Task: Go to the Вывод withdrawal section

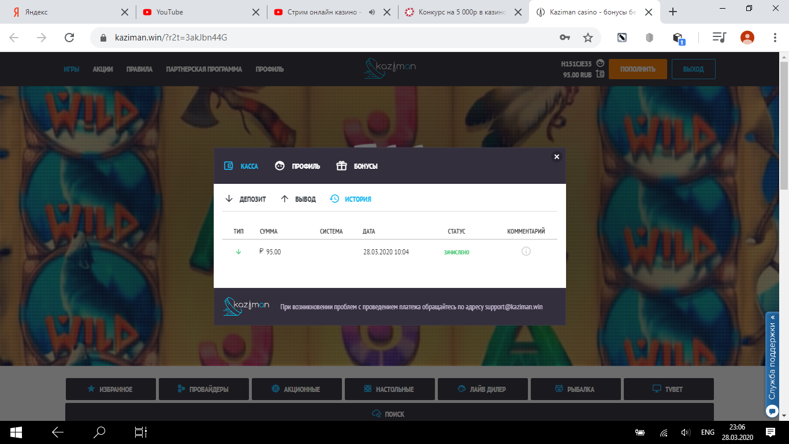Action: click(298, 199)
